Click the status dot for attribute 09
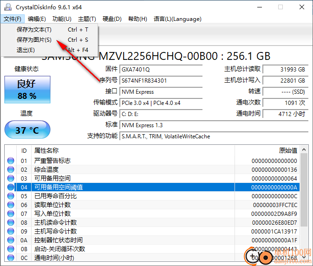Viewport: 313px width, 266px height. 11,231
